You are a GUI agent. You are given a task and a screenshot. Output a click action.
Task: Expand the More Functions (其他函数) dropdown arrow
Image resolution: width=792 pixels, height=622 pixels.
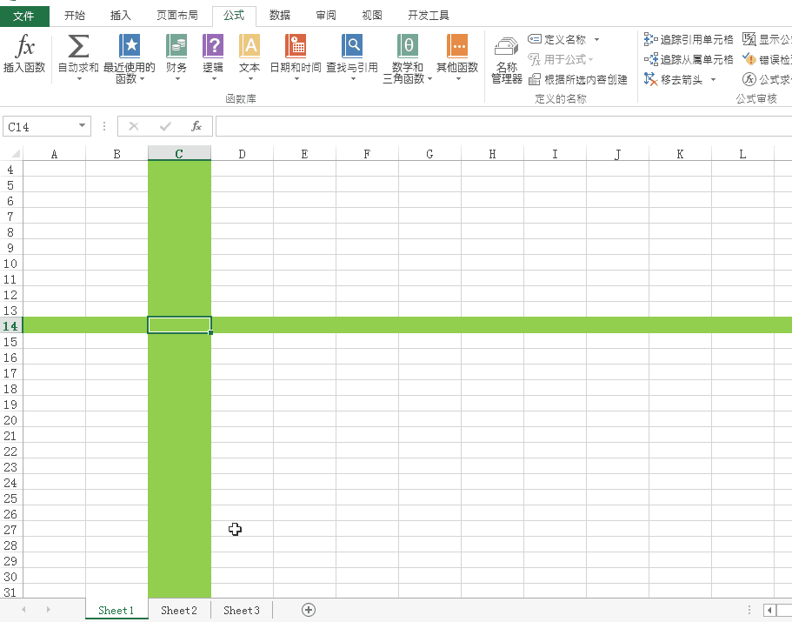click(x=459, y=79)
